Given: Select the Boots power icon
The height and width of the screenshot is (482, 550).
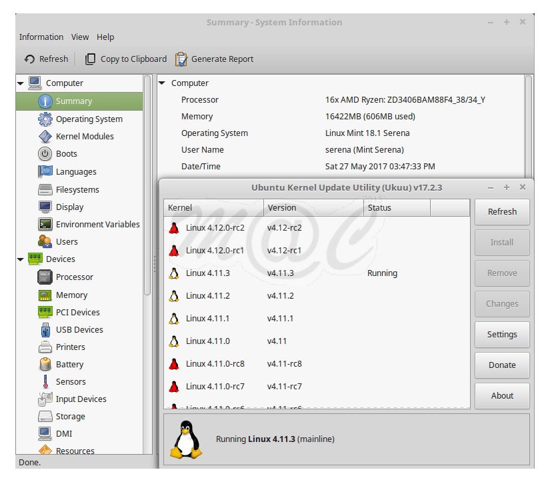Looking at the screenshot, I should (45, 153).
